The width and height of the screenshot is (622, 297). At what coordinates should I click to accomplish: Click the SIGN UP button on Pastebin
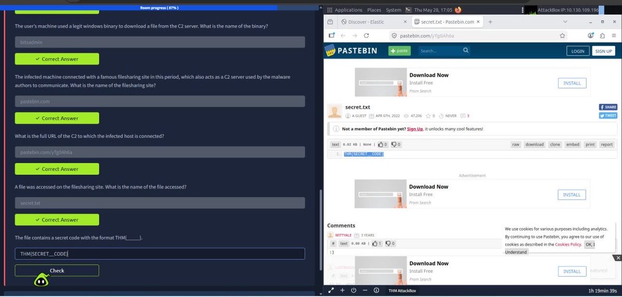click(x=603, y=51)
